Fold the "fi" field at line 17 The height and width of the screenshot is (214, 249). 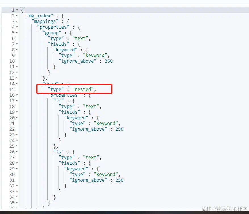coord(17,101)
